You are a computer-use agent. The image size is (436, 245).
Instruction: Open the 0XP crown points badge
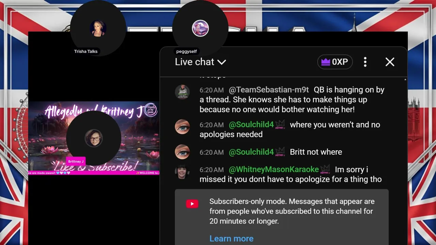tap(335, 62)
